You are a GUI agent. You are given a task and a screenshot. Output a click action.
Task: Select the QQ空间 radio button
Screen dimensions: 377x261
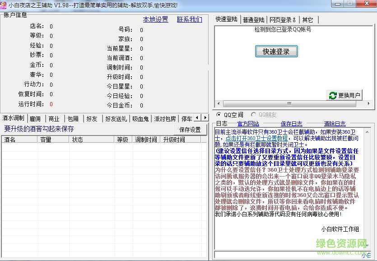tap(219, 115)
